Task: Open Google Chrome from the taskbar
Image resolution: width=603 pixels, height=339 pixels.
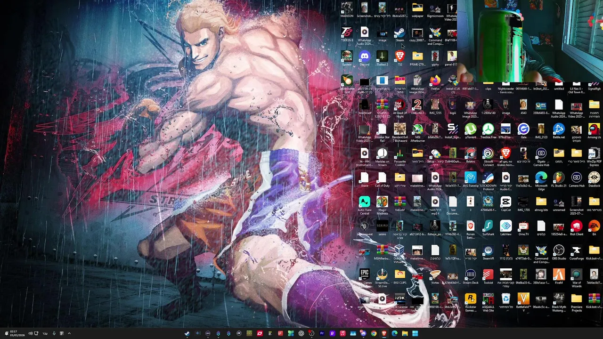Action: (x=374, y=333)
